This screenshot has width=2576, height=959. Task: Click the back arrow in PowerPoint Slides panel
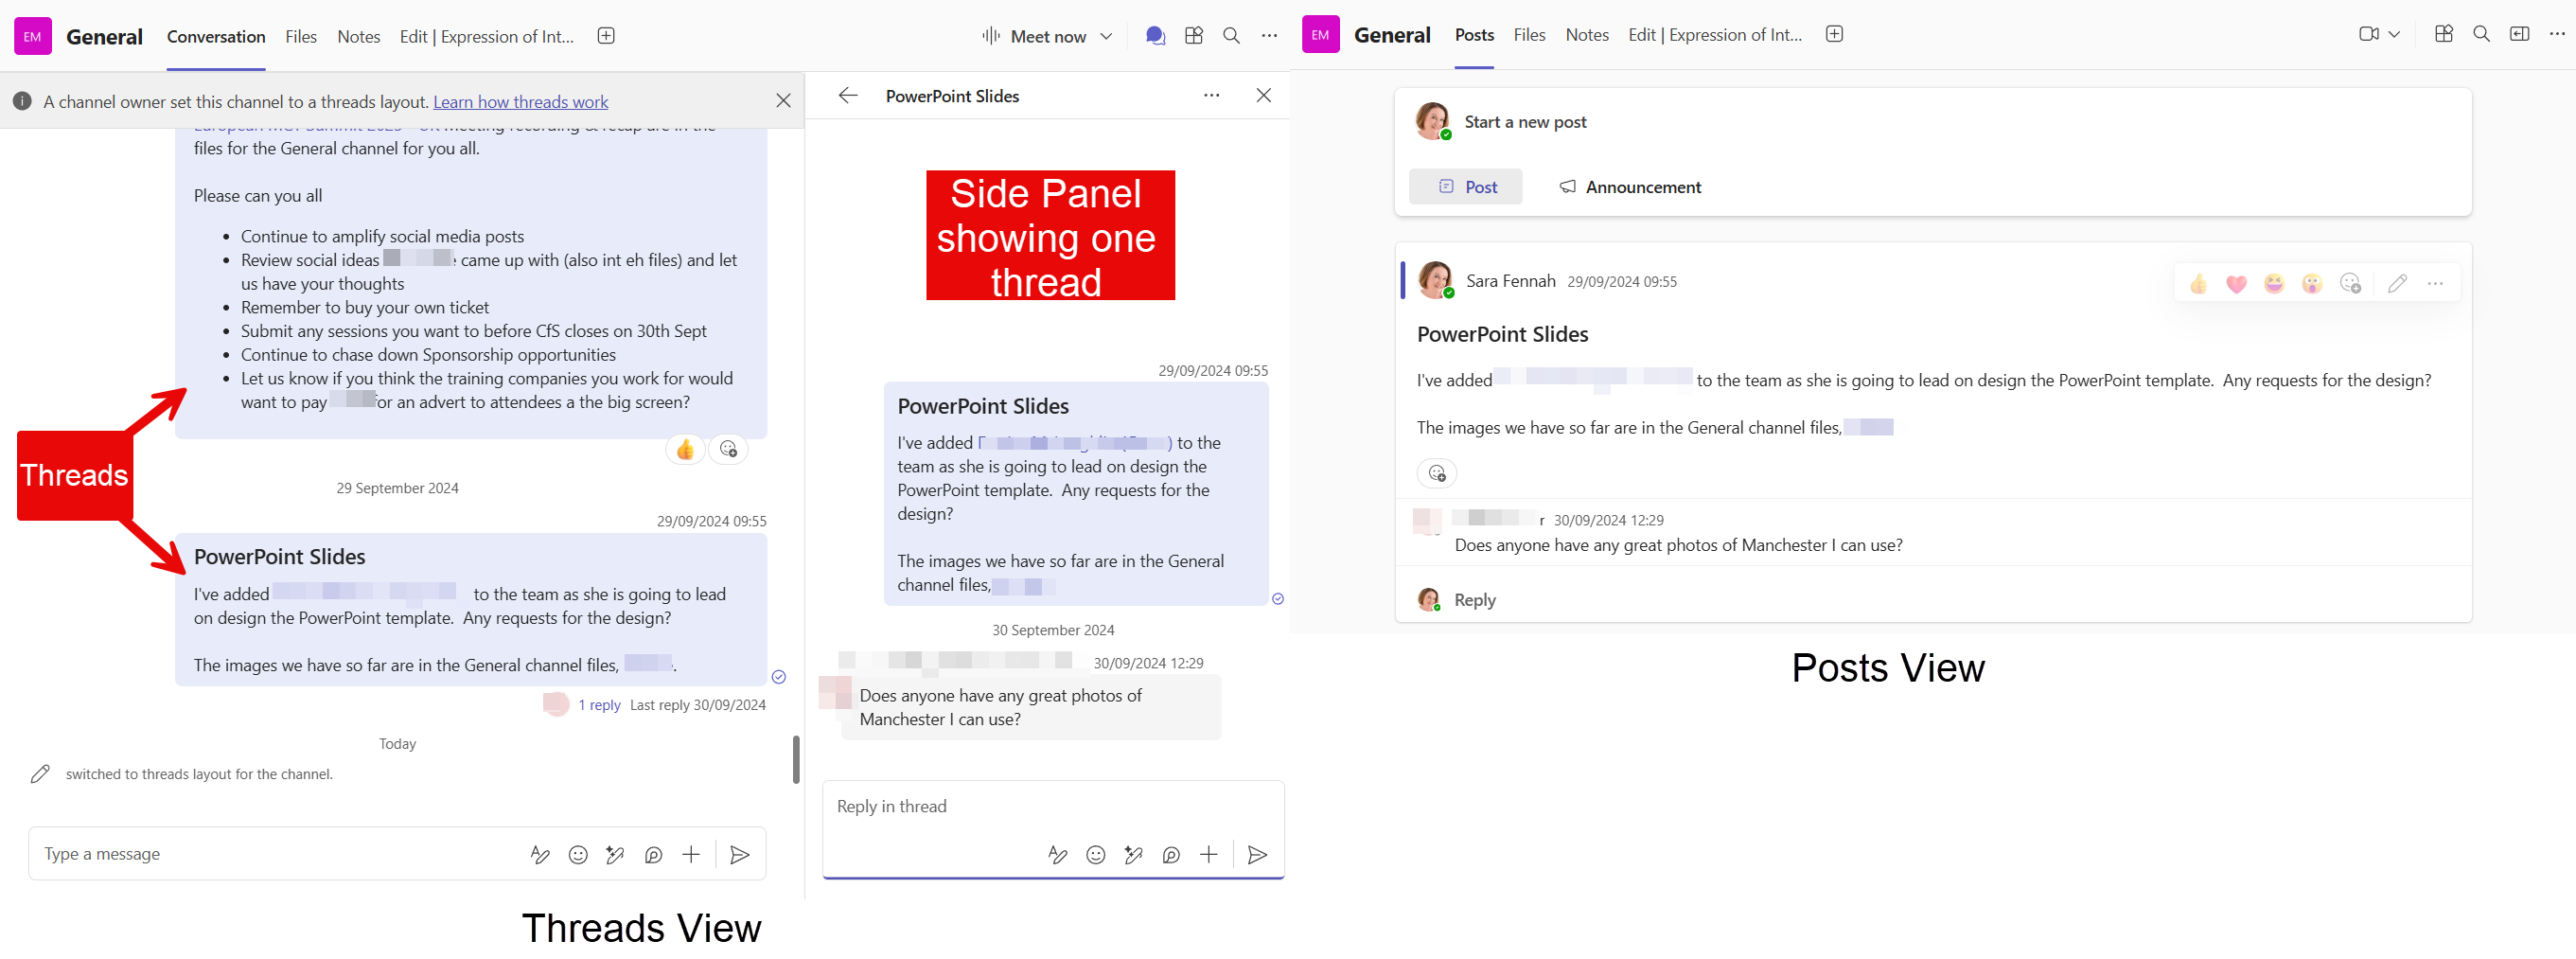pos(848,96)
